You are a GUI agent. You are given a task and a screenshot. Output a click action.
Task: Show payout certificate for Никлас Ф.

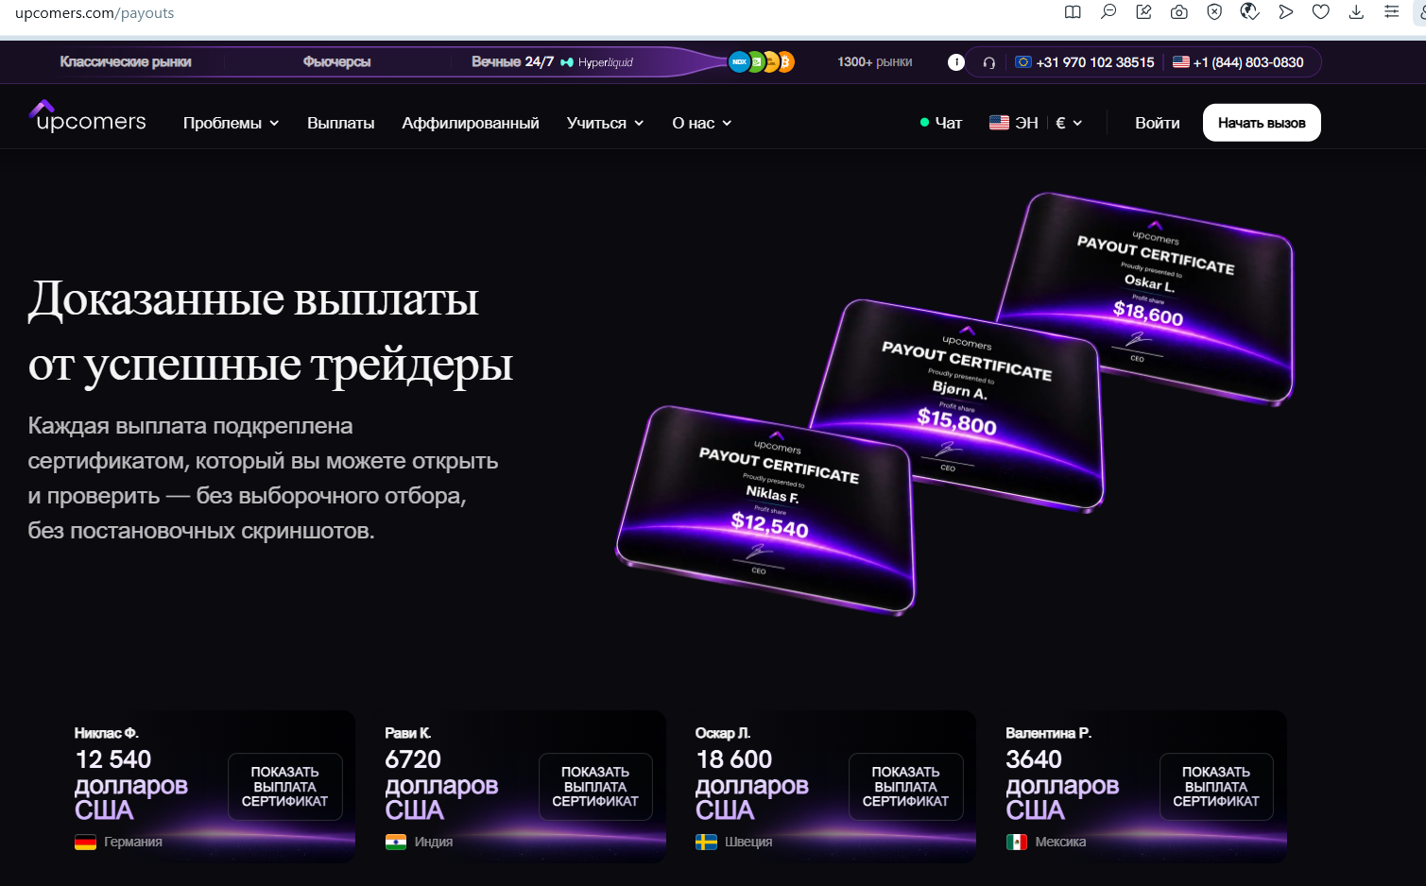click(x=285, y=787)
